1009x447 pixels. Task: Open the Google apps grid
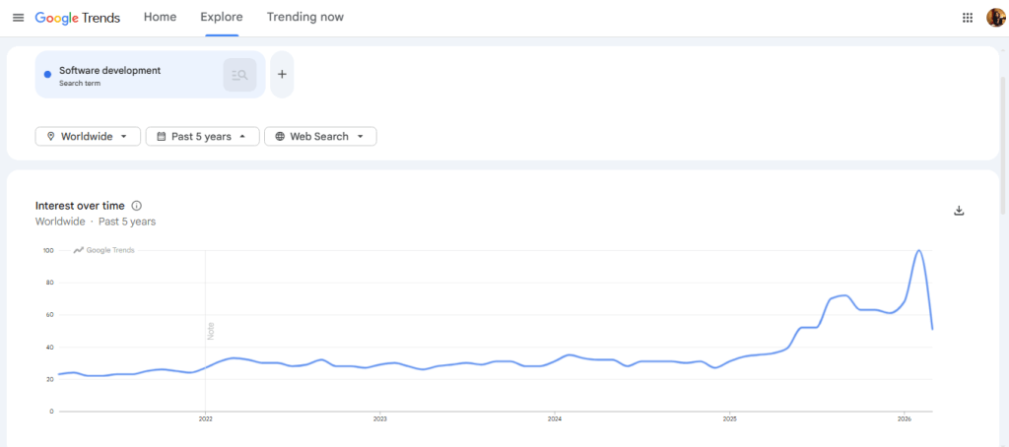coord(967,18)
